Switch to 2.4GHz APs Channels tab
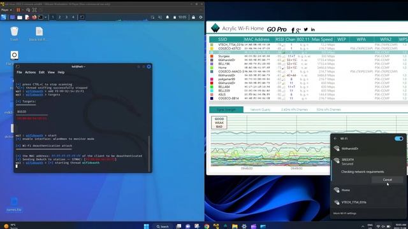Viewport: 408px width, 229px height. point(295,109)
